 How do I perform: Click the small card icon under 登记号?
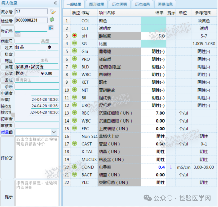(x=17, y=34)
